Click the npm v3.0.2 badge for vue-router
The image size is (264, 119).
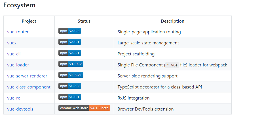(70, 31)
